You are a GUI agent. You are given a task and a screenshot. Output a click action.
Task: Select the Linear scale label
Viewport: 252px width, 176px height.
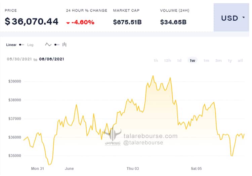coord(11,45)
